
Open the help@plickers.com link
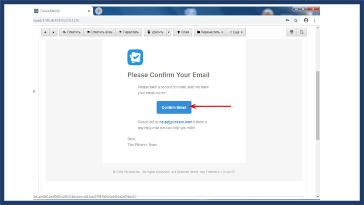pos(176,122)
